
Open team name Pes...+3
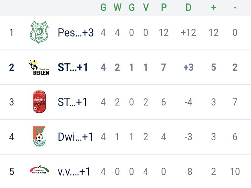click(x=76, y=32)
